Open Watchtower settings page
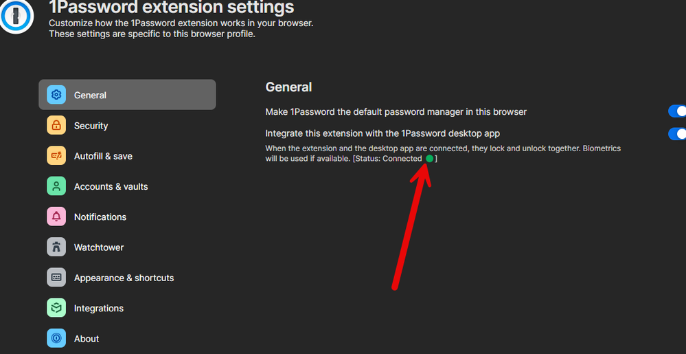The height and width of the screenshot is (354, 686). [99, 247]
